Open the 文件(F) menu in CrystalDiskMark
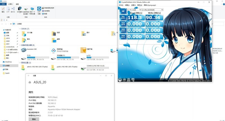This screenshot has width=225, height=121. point(121,5)
